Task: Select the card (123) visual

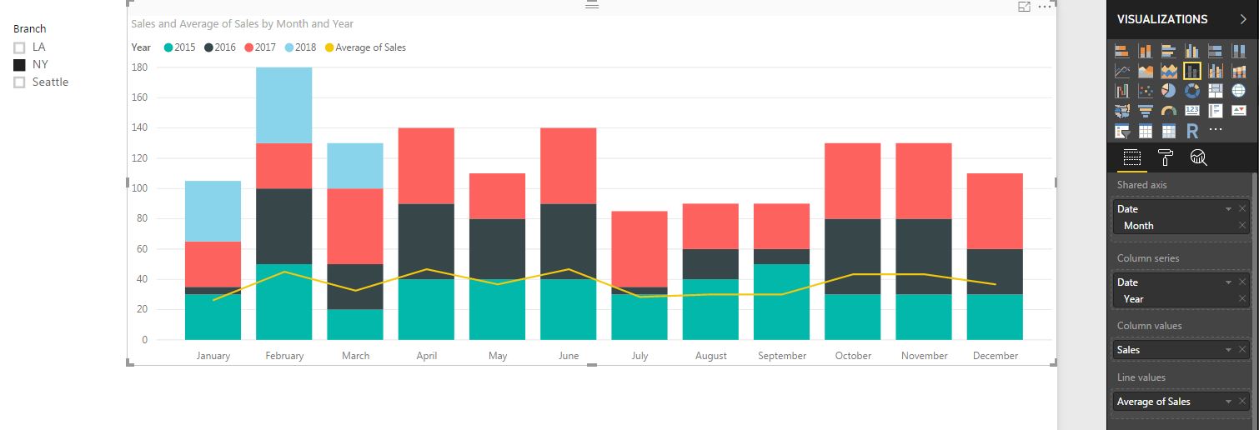Action: click(1192, 111)
